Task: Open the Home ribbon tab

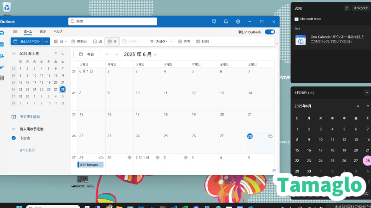Action: (x=28, y=31)
